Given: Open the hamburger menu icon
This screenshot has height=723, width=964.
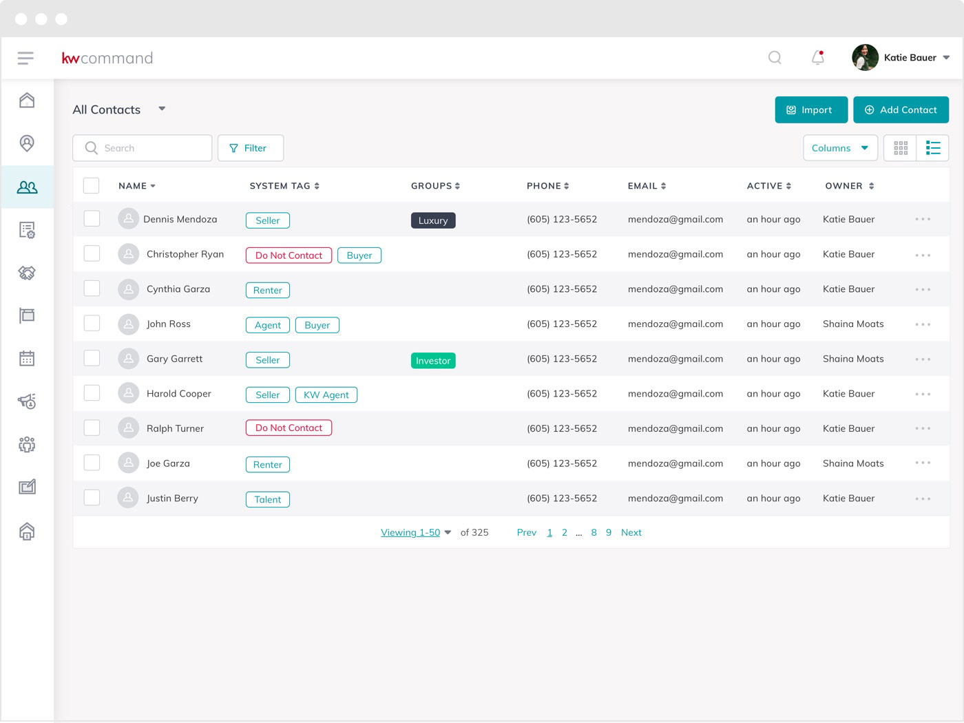Looking at the screenshot, I should (25, 58).
